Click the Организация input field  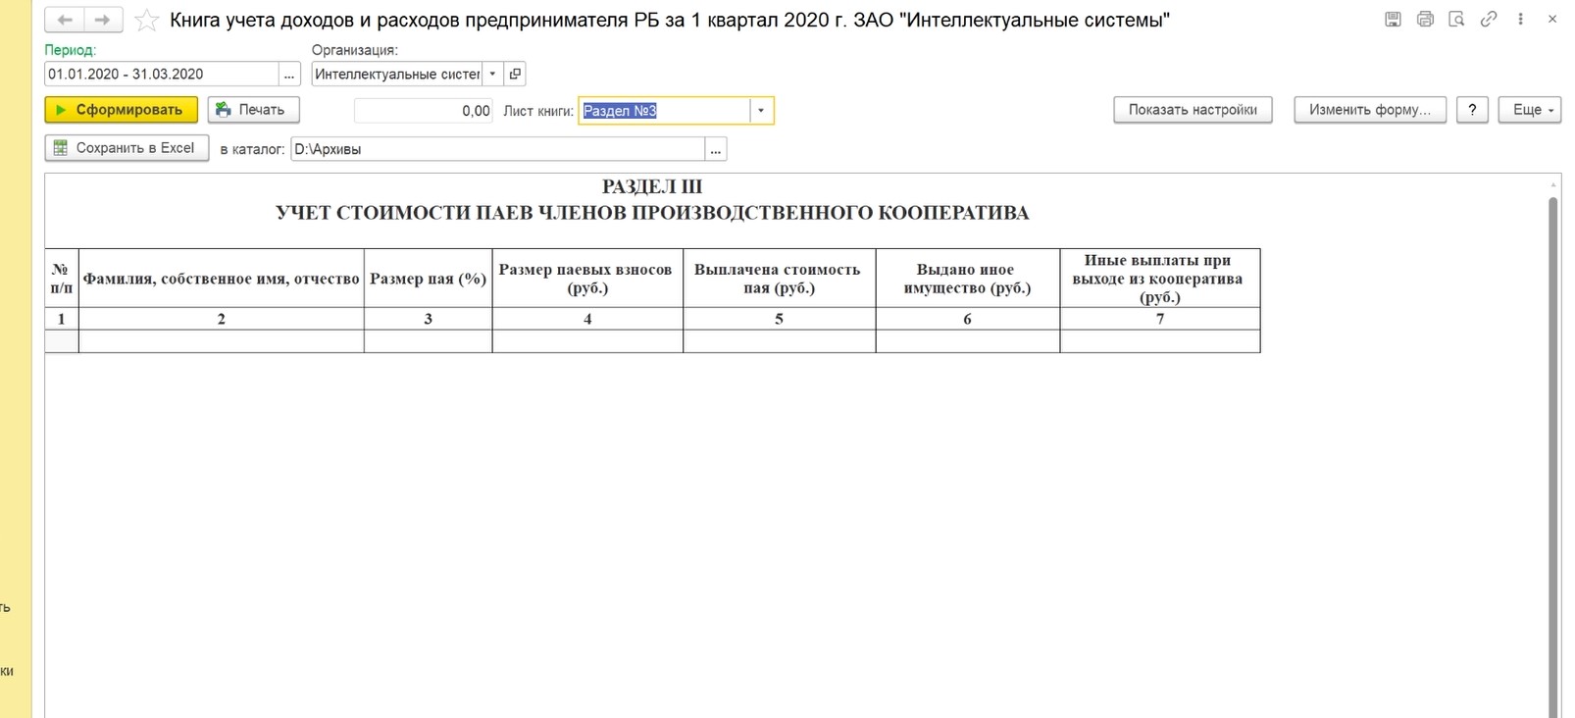pyautogui.click(x=397, y=75)
